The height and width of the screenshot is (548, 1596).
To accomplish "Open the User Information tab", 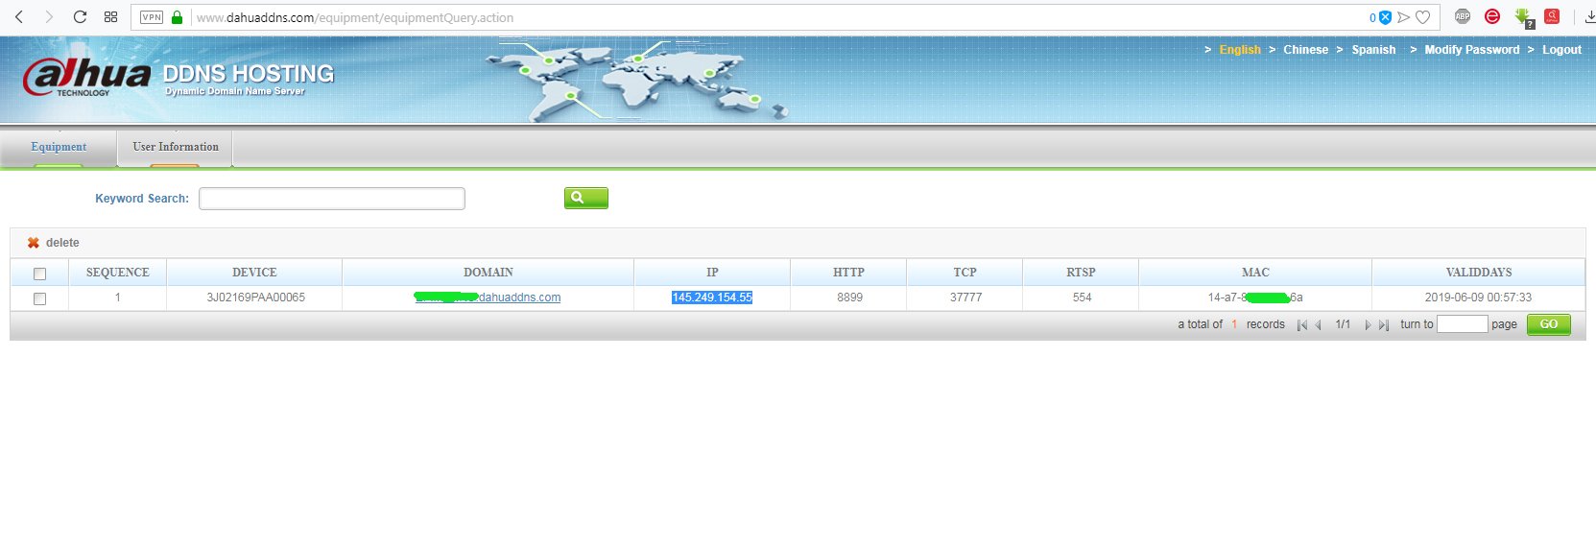I will pyautogui.click(x=176, y=147).
